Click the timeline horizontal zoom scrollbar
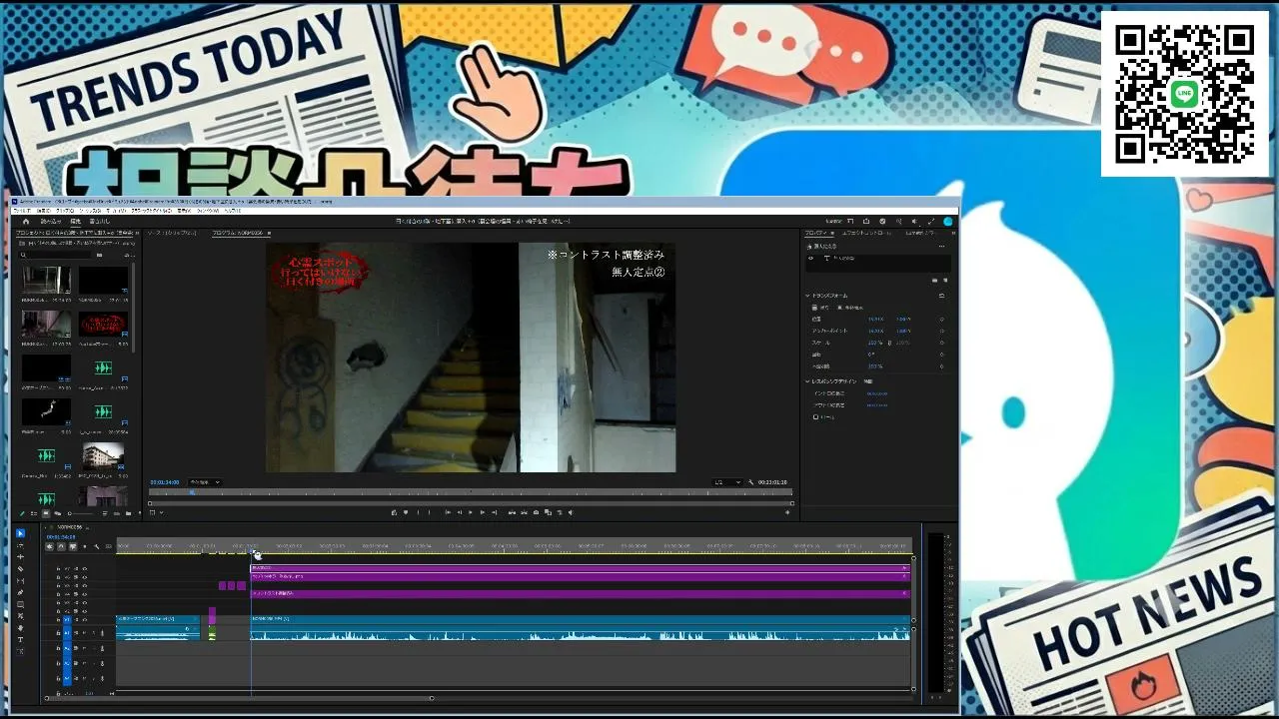 click(x=239, y=698)
